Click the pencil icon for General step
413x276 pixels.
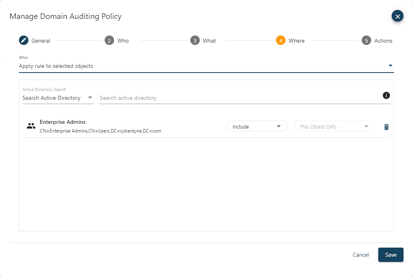point(24,41)
